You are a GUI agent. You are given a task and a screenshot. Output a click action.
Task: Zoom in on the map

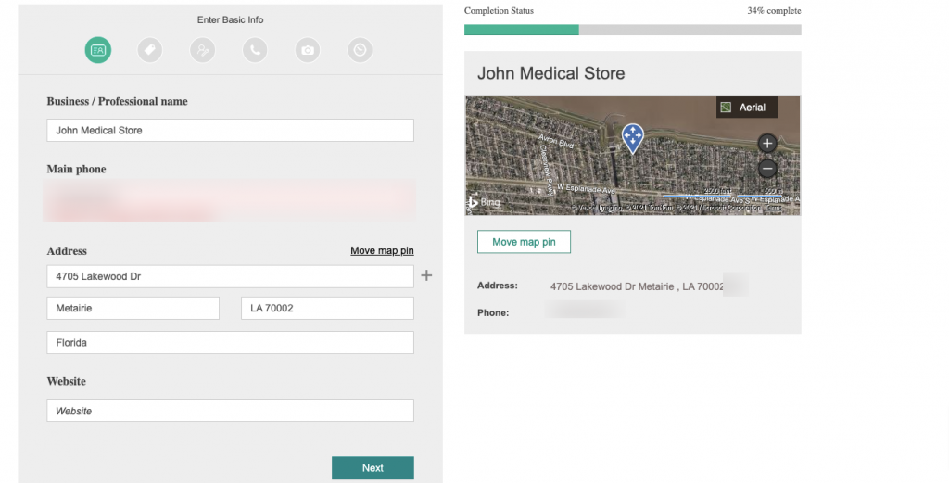(767, 144)
